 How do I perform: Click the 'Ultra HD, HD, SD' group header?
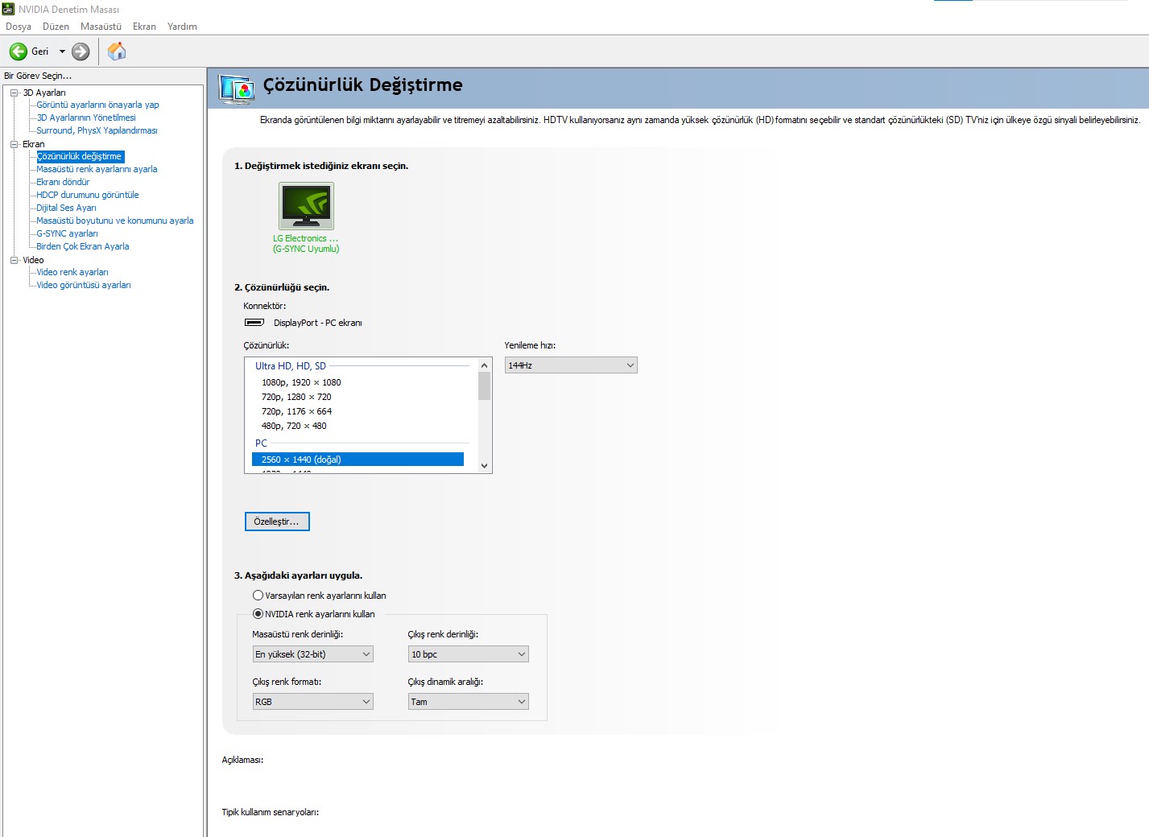[x=291, y=366]
